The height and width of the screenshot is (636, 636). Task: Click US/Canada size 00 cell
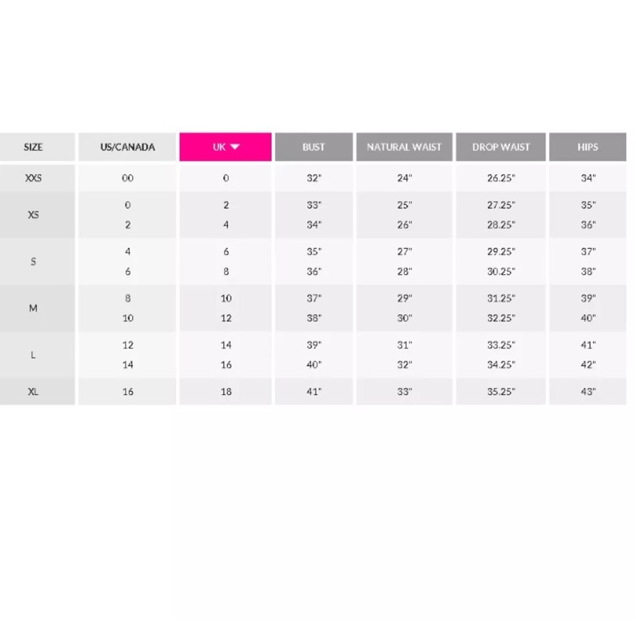[x=127, y=178]
